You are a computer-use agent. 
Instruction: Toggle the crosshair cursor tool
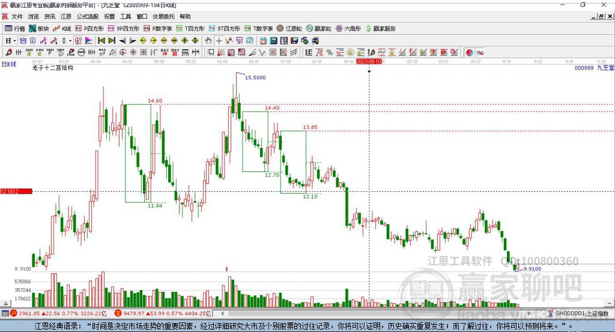219,41
